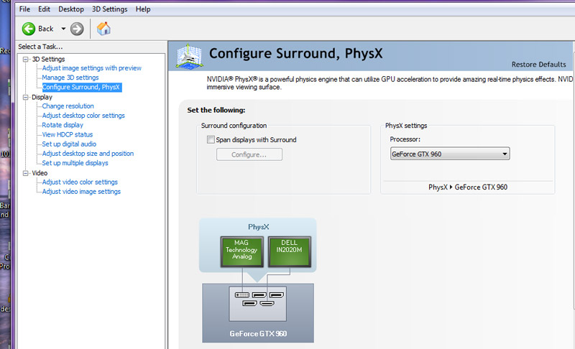The height and width of the screenshot is (349, 575).
Task: Click the PhysX ▸ GeForce GTX 960 status text
Action: pyautogui.click(x=468, y=187)
